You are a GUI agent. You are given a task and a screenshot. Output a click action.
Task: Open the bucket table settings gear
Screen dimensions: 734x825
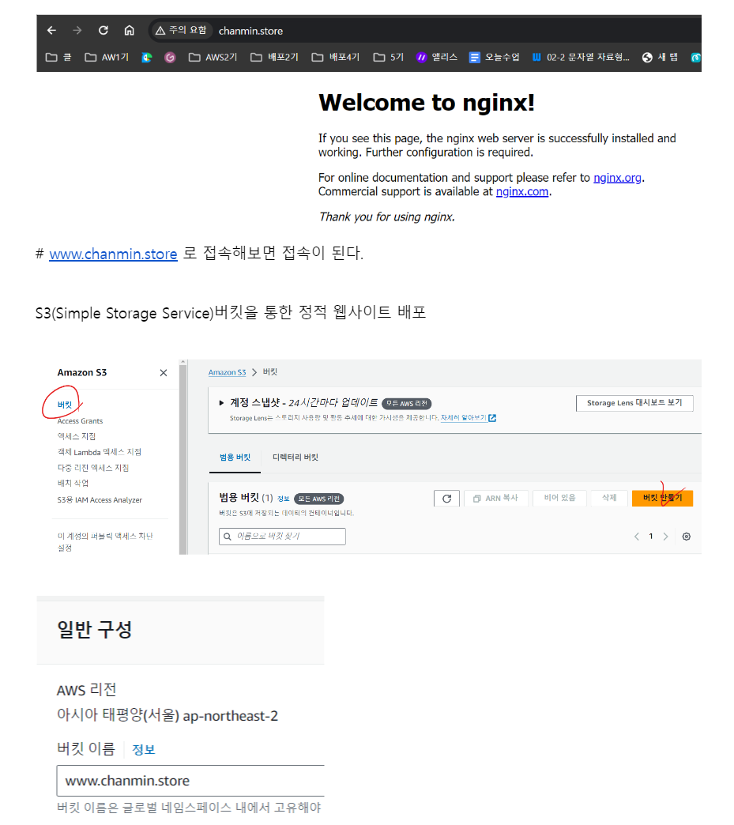click(686, 537)
